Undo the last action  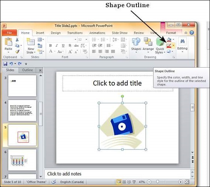[11, 64]
